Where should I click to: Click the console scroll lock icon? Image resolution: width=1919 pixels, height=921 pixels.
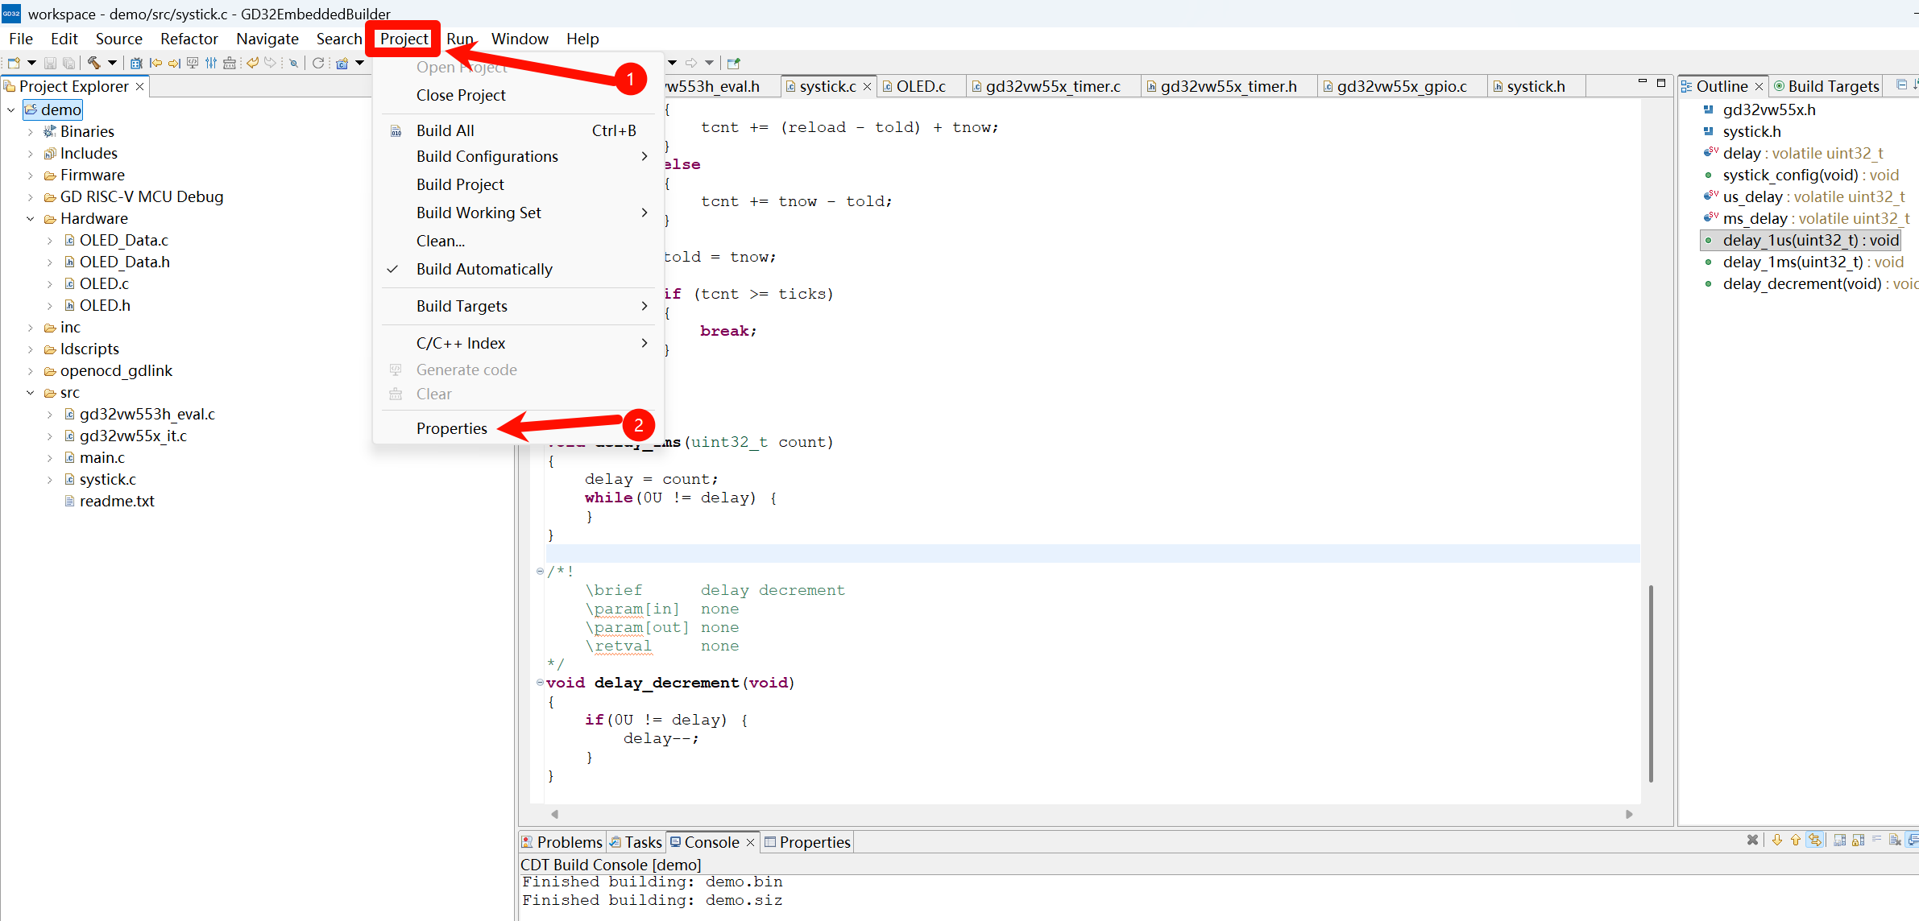(1858, 840)
